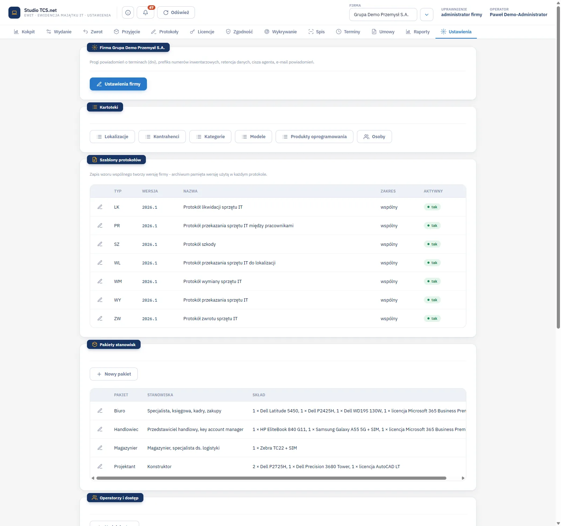Create a new package with Nowy pakiet
The width and height of the screenshot is (561, 526).
(x=114, y=374)
